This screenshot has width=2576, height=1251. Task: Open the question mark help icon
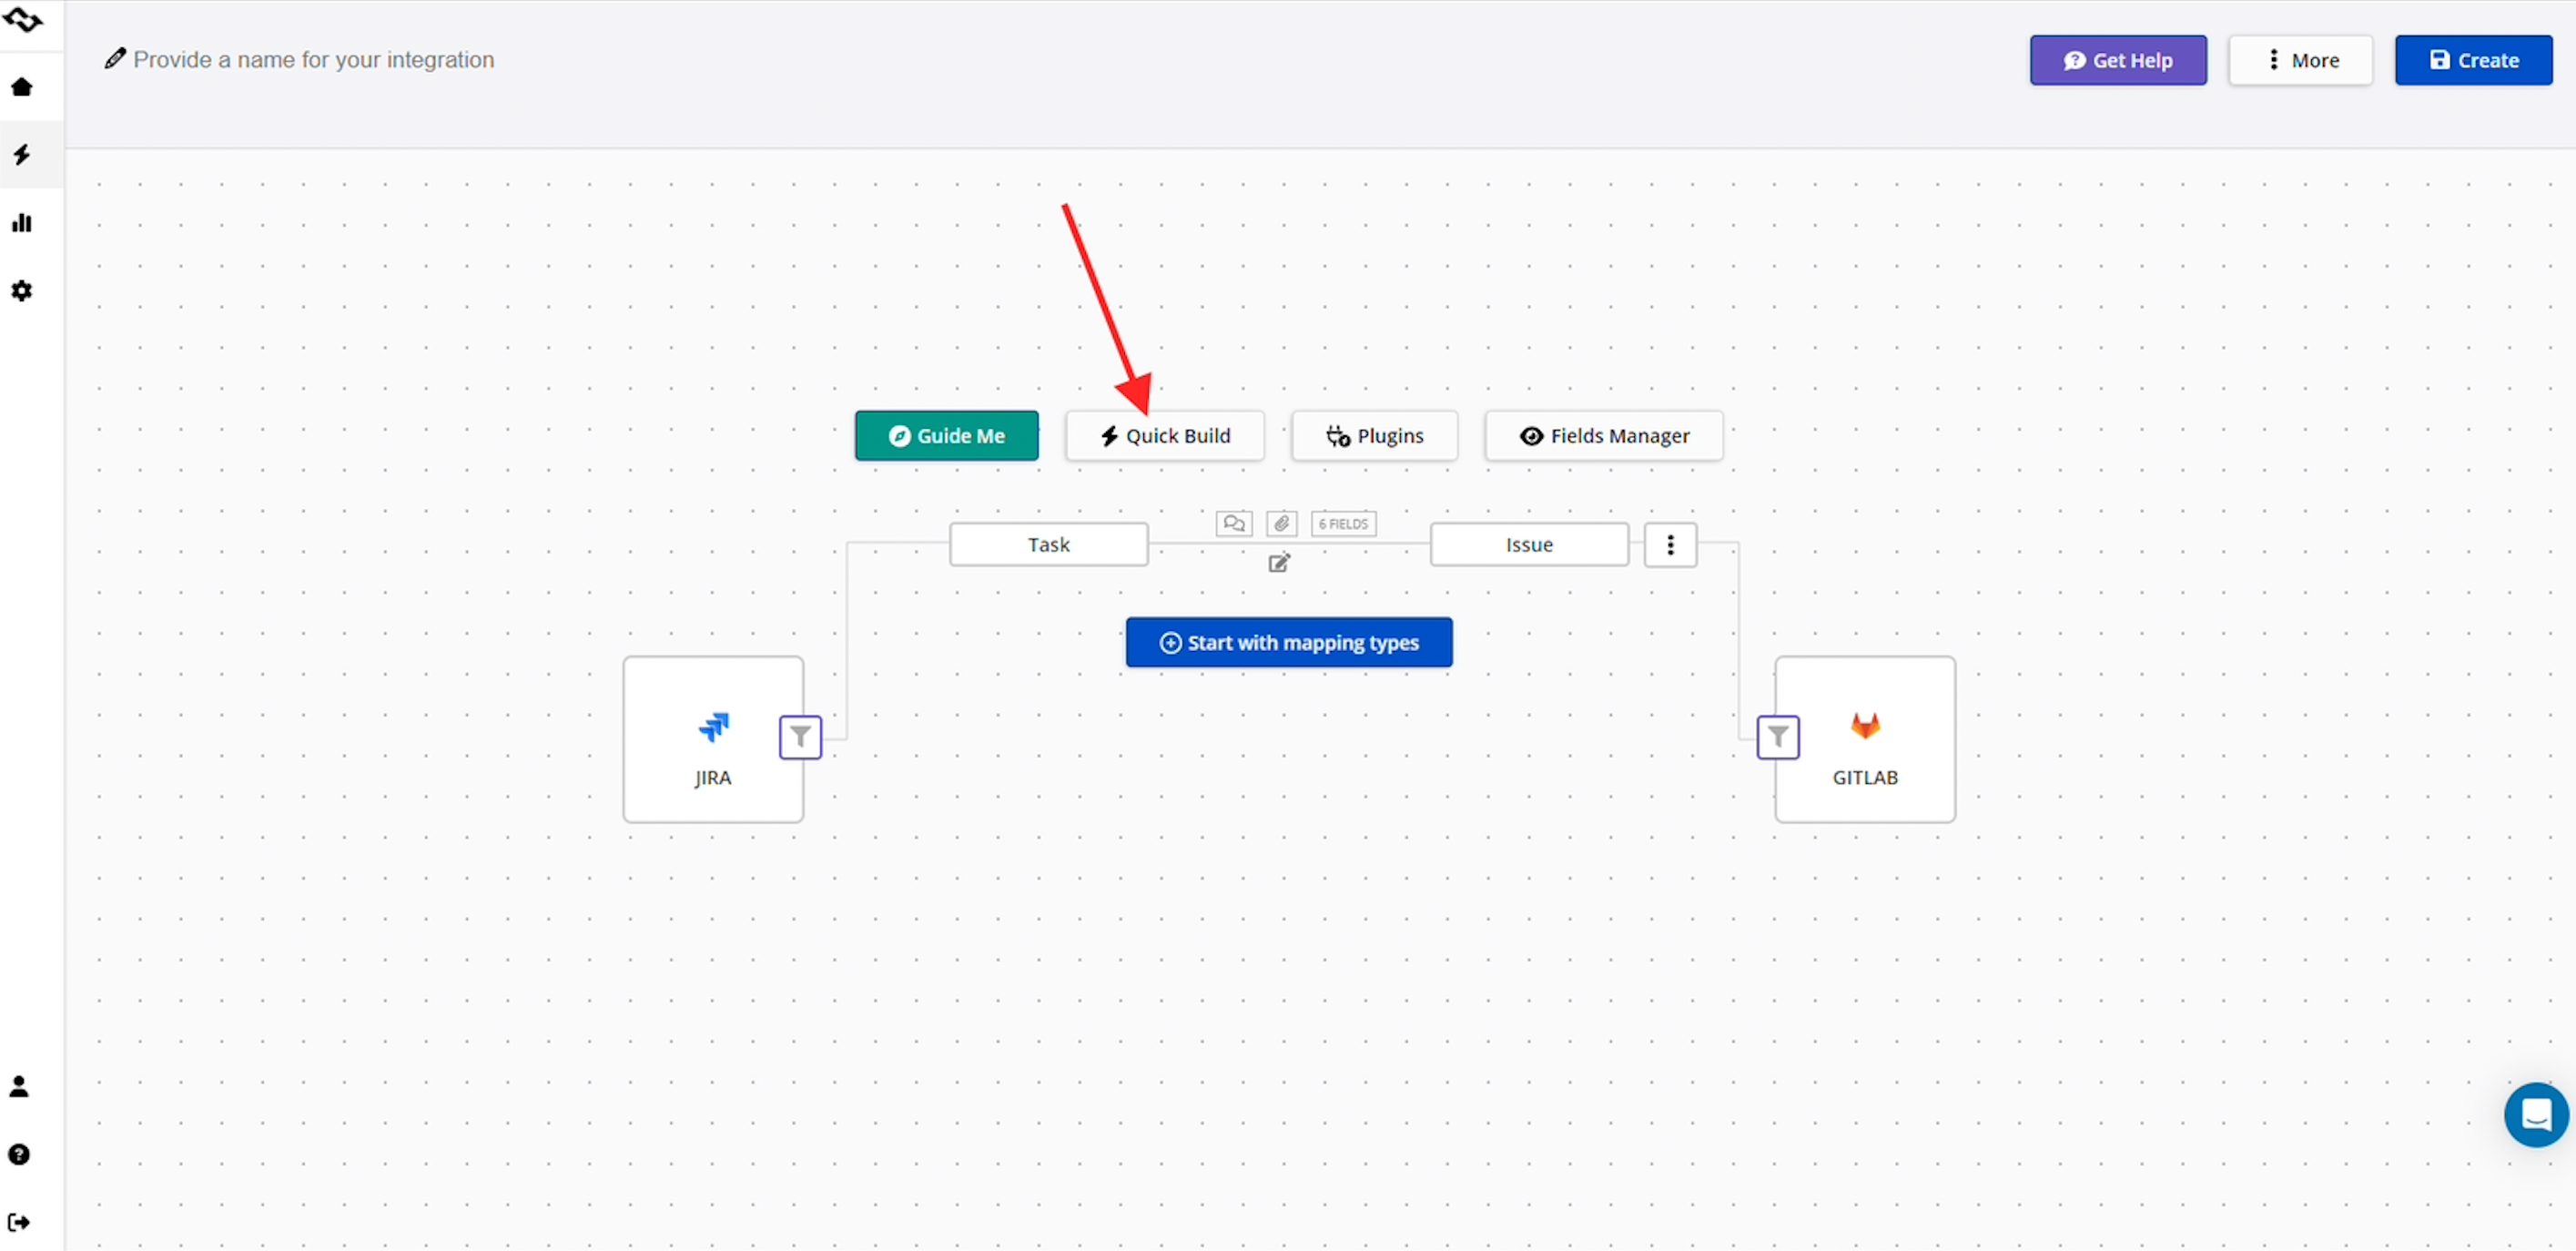pos(19,1154)
